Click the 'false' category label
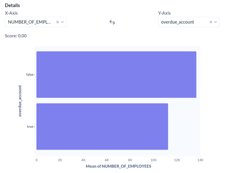The height and width of the screenshot is (173, 227). [x=30, y=74]
